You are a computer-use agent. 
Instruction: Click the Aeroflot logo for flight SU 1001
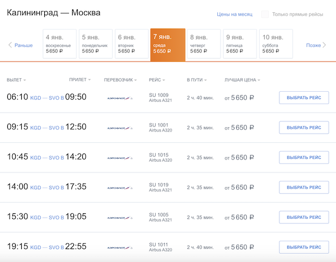pos(119,128)
